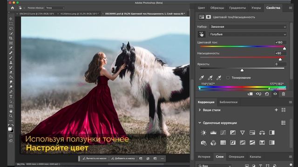This screenshot has width=298, height=167.
Task: Open the DSC04123.arw document tab
Action: [x=37, y=13]
